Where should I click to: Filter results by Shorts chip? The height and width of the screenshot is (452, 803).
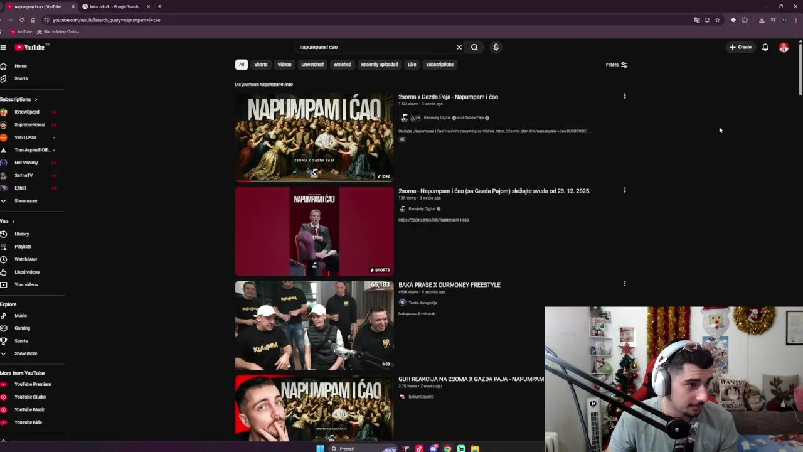pyautogui.click(x=261, y=64)
